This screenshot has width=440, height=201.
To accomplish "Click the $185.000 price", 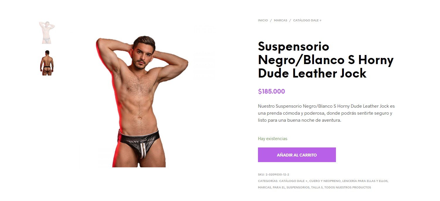I will tap(271, 91).
